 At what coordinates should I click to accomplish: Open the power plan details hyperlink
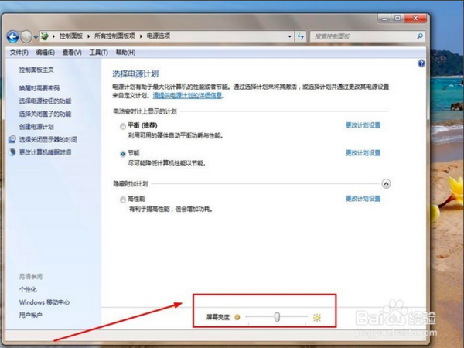(187, 96)
